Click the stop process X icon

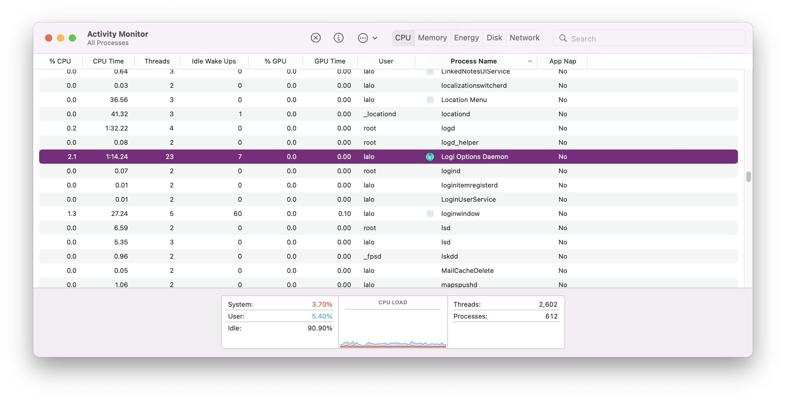pos(316,38)
